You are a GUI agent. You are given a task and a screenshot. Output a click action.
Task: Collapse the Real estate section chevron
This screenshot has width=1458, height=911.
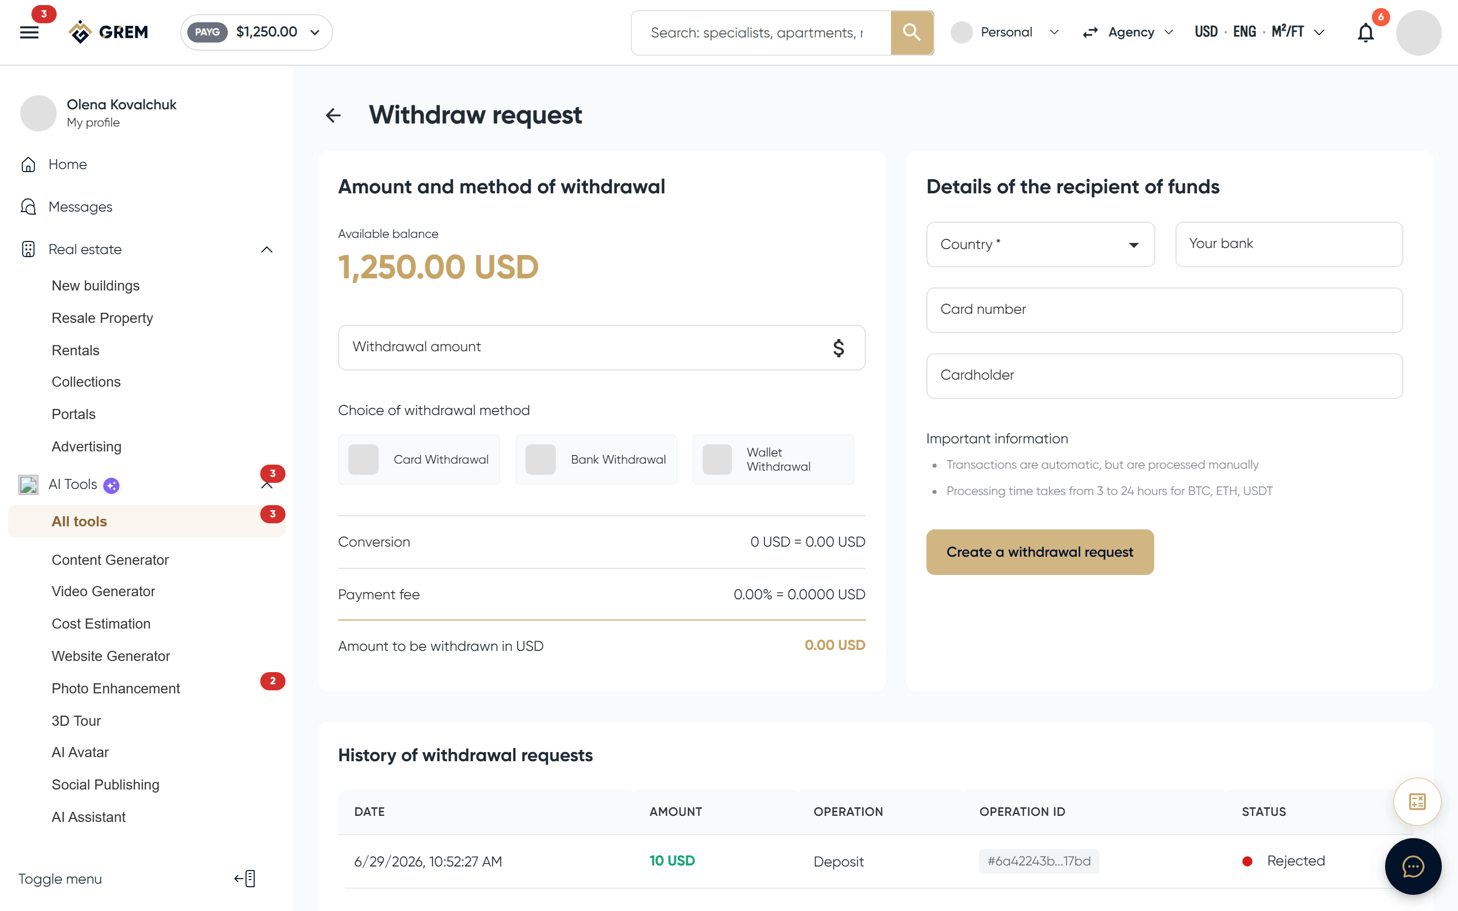(266, 250)
